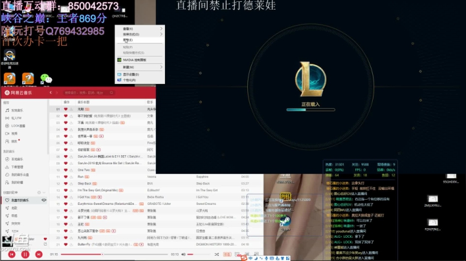Choose 个性化(R) in the context menu
466x261 pixels.
pyautogui.click(x=140, y=80)
